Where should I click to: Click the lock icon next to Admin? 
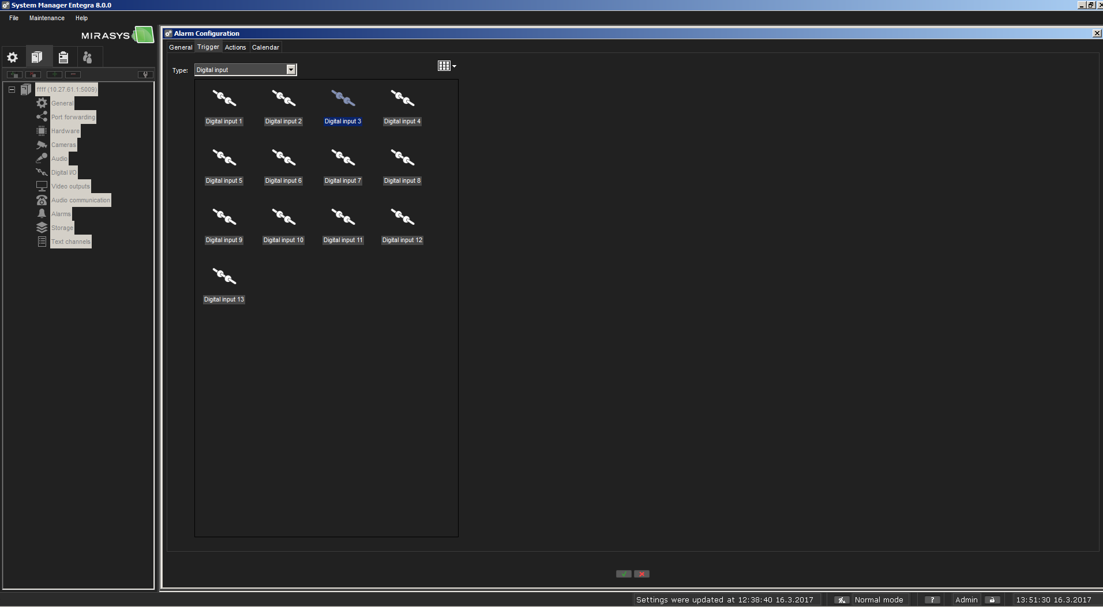pos(992,600)
